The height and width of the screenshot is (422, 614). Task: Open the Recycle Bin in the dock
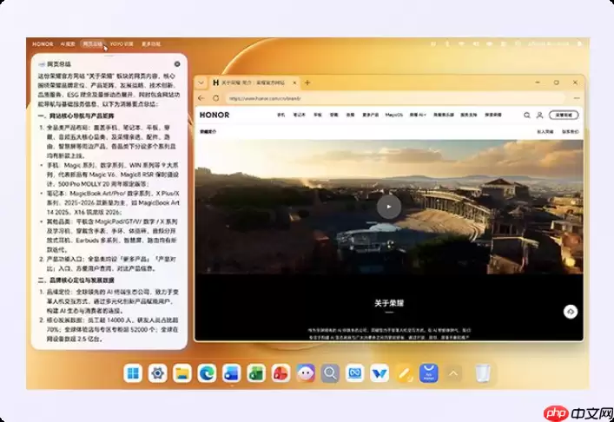pyautogui.click(x=483, y=373)
